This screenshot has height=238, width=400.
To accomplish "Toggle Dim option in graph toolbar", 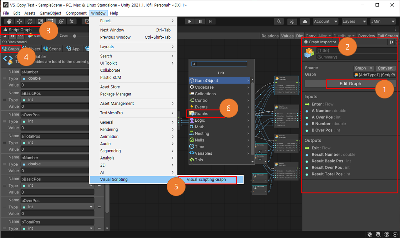I will [x=300, y=36].
